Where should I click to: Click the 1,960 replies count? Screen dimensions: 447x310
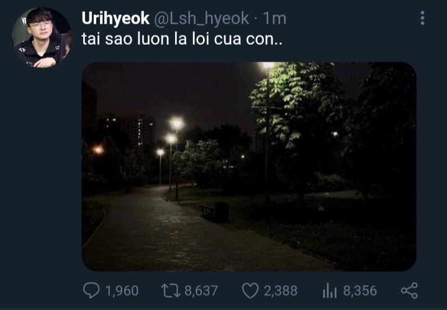point(122,291)
